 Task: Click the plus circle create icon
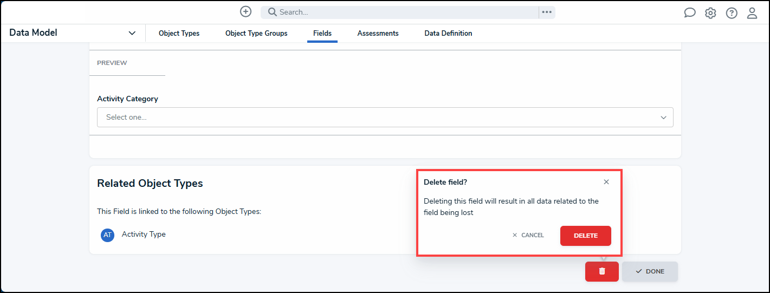pyautogui.click(x=245, y=12)
